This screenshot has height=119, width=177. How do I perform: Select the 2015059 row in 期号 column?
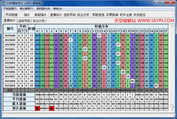[x=9, y=85]
